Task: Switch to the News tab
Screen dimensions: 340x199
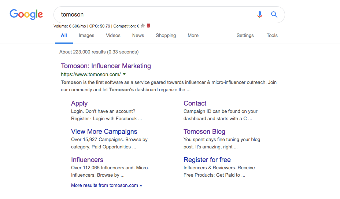Action: tap(138, 36)
